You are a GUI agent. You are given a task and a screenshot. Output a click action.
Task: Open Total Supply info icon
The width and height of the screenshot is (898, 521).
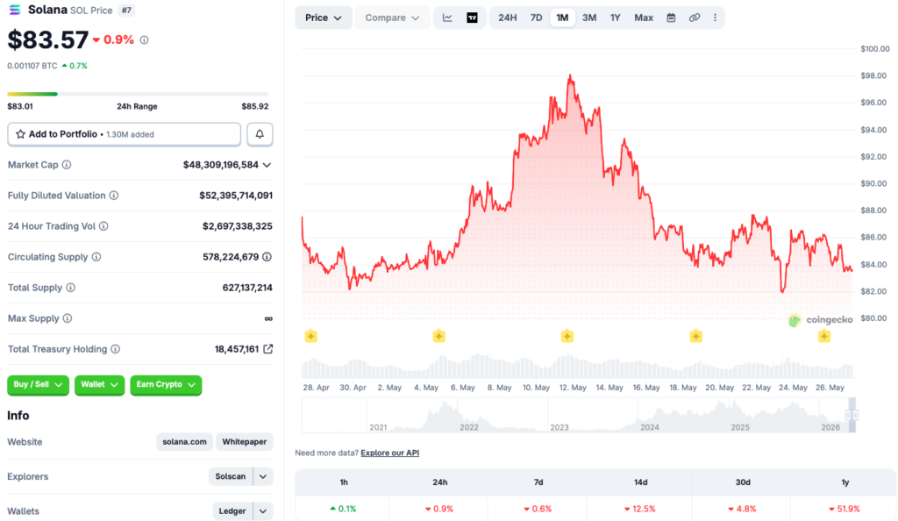pyautogui.click(x=70, y=288)
